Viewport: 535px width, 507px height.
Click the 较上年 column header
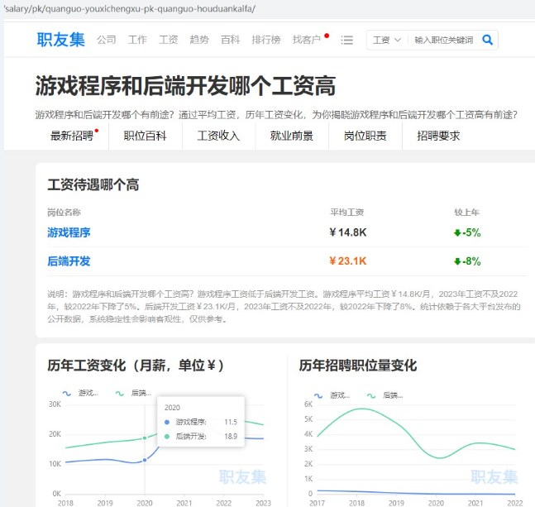(x=466, y=213)
